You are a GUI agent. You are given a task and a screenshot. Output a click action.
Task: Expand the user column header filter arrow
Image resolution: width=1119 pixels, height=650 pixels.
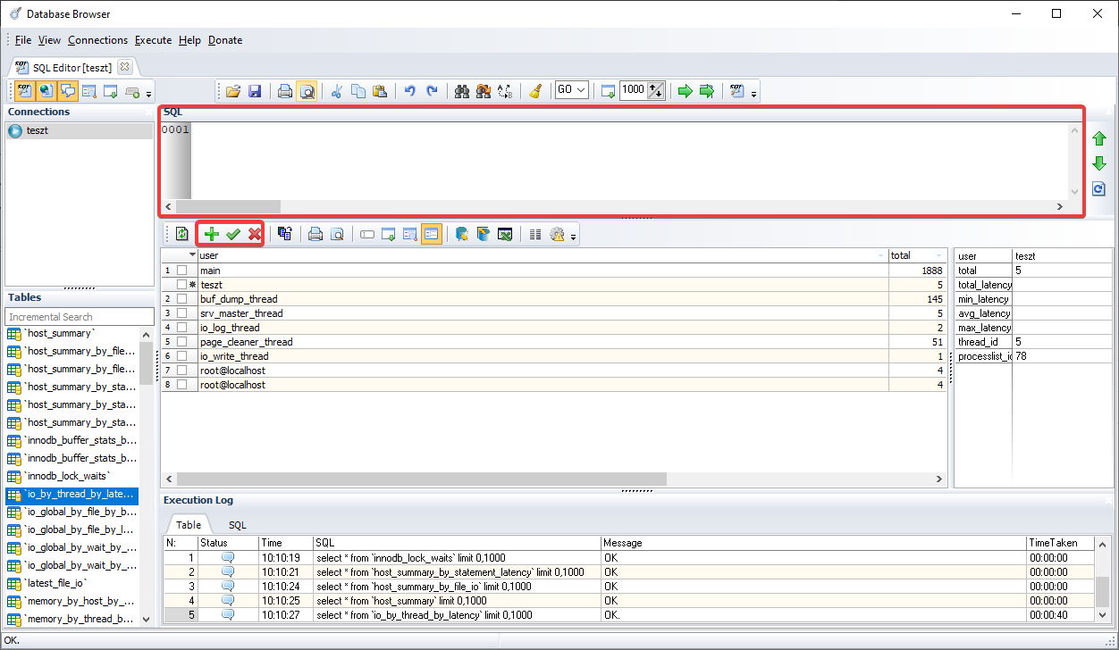pos(882,256)
